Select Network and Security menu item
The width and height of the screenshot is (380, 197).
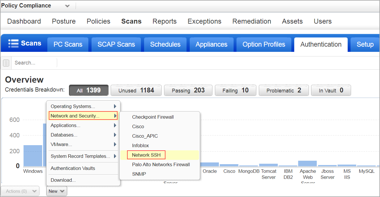pyautogui.click(x=83, y=116)
